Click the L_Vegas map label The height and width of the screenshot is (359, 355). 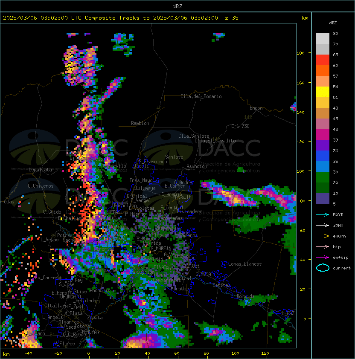(x=49, y=240)
